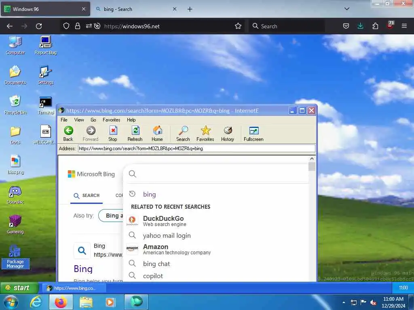This screenshot has width=414, height=310.
Task: Launch the Doordisc desktop shortcut
Action: click(15, 195)
